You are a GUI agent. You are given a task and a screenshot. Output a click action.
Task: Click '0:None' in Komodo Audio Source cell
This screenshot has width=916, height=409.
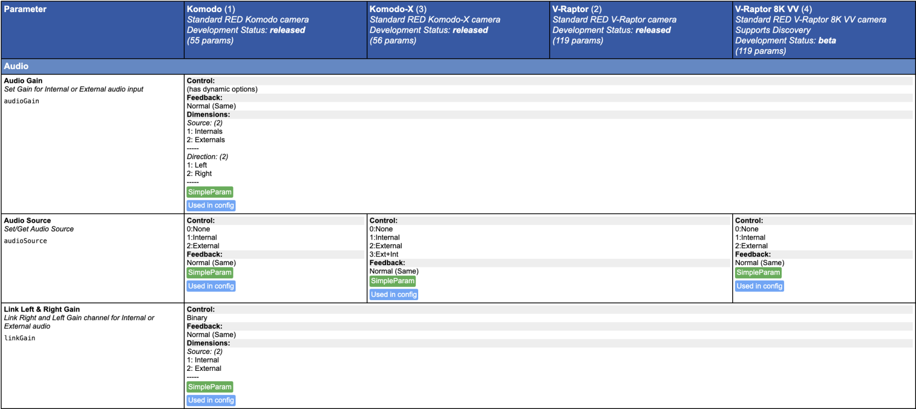click(198, 229)
